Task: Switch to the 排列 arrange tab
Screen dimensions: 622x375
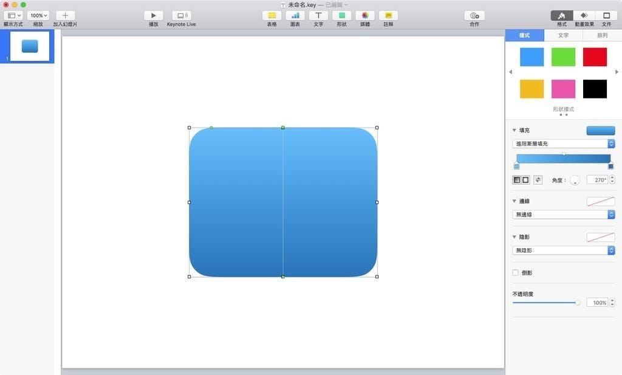Action: pyautogui.click(x=602, y=36)
